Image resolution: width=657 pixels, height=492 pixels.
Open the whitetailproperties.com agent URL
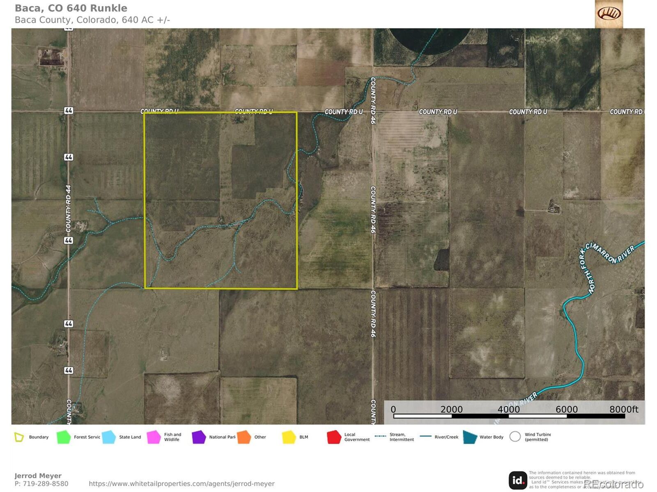[181, 484]
